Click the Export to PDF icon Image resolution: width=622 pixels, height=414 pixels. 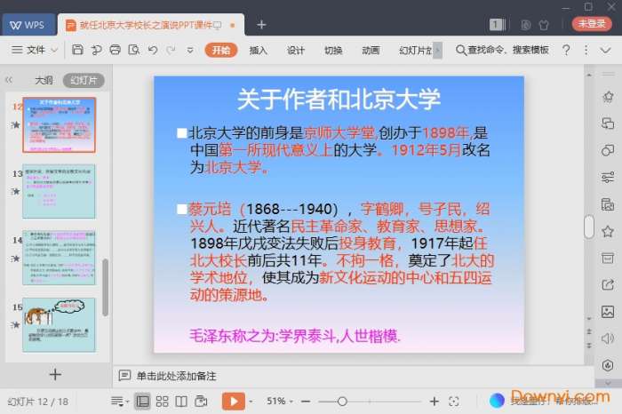tap(96, 50)
